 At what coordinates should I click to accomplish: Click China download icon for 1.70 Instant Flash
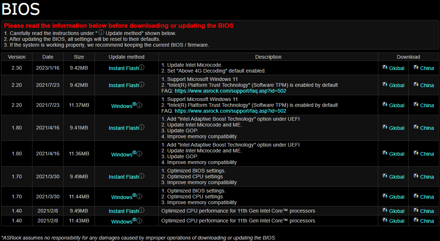point(416,176)
